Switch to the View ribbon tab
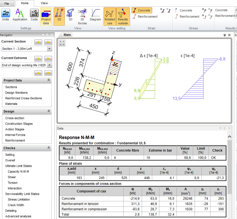This screenshot has width=237, height=219. 44,3
